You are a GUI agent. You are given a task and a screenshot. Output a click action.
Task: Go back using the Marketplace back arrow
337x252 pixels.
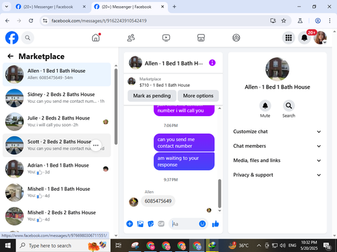tap(10, 56)
